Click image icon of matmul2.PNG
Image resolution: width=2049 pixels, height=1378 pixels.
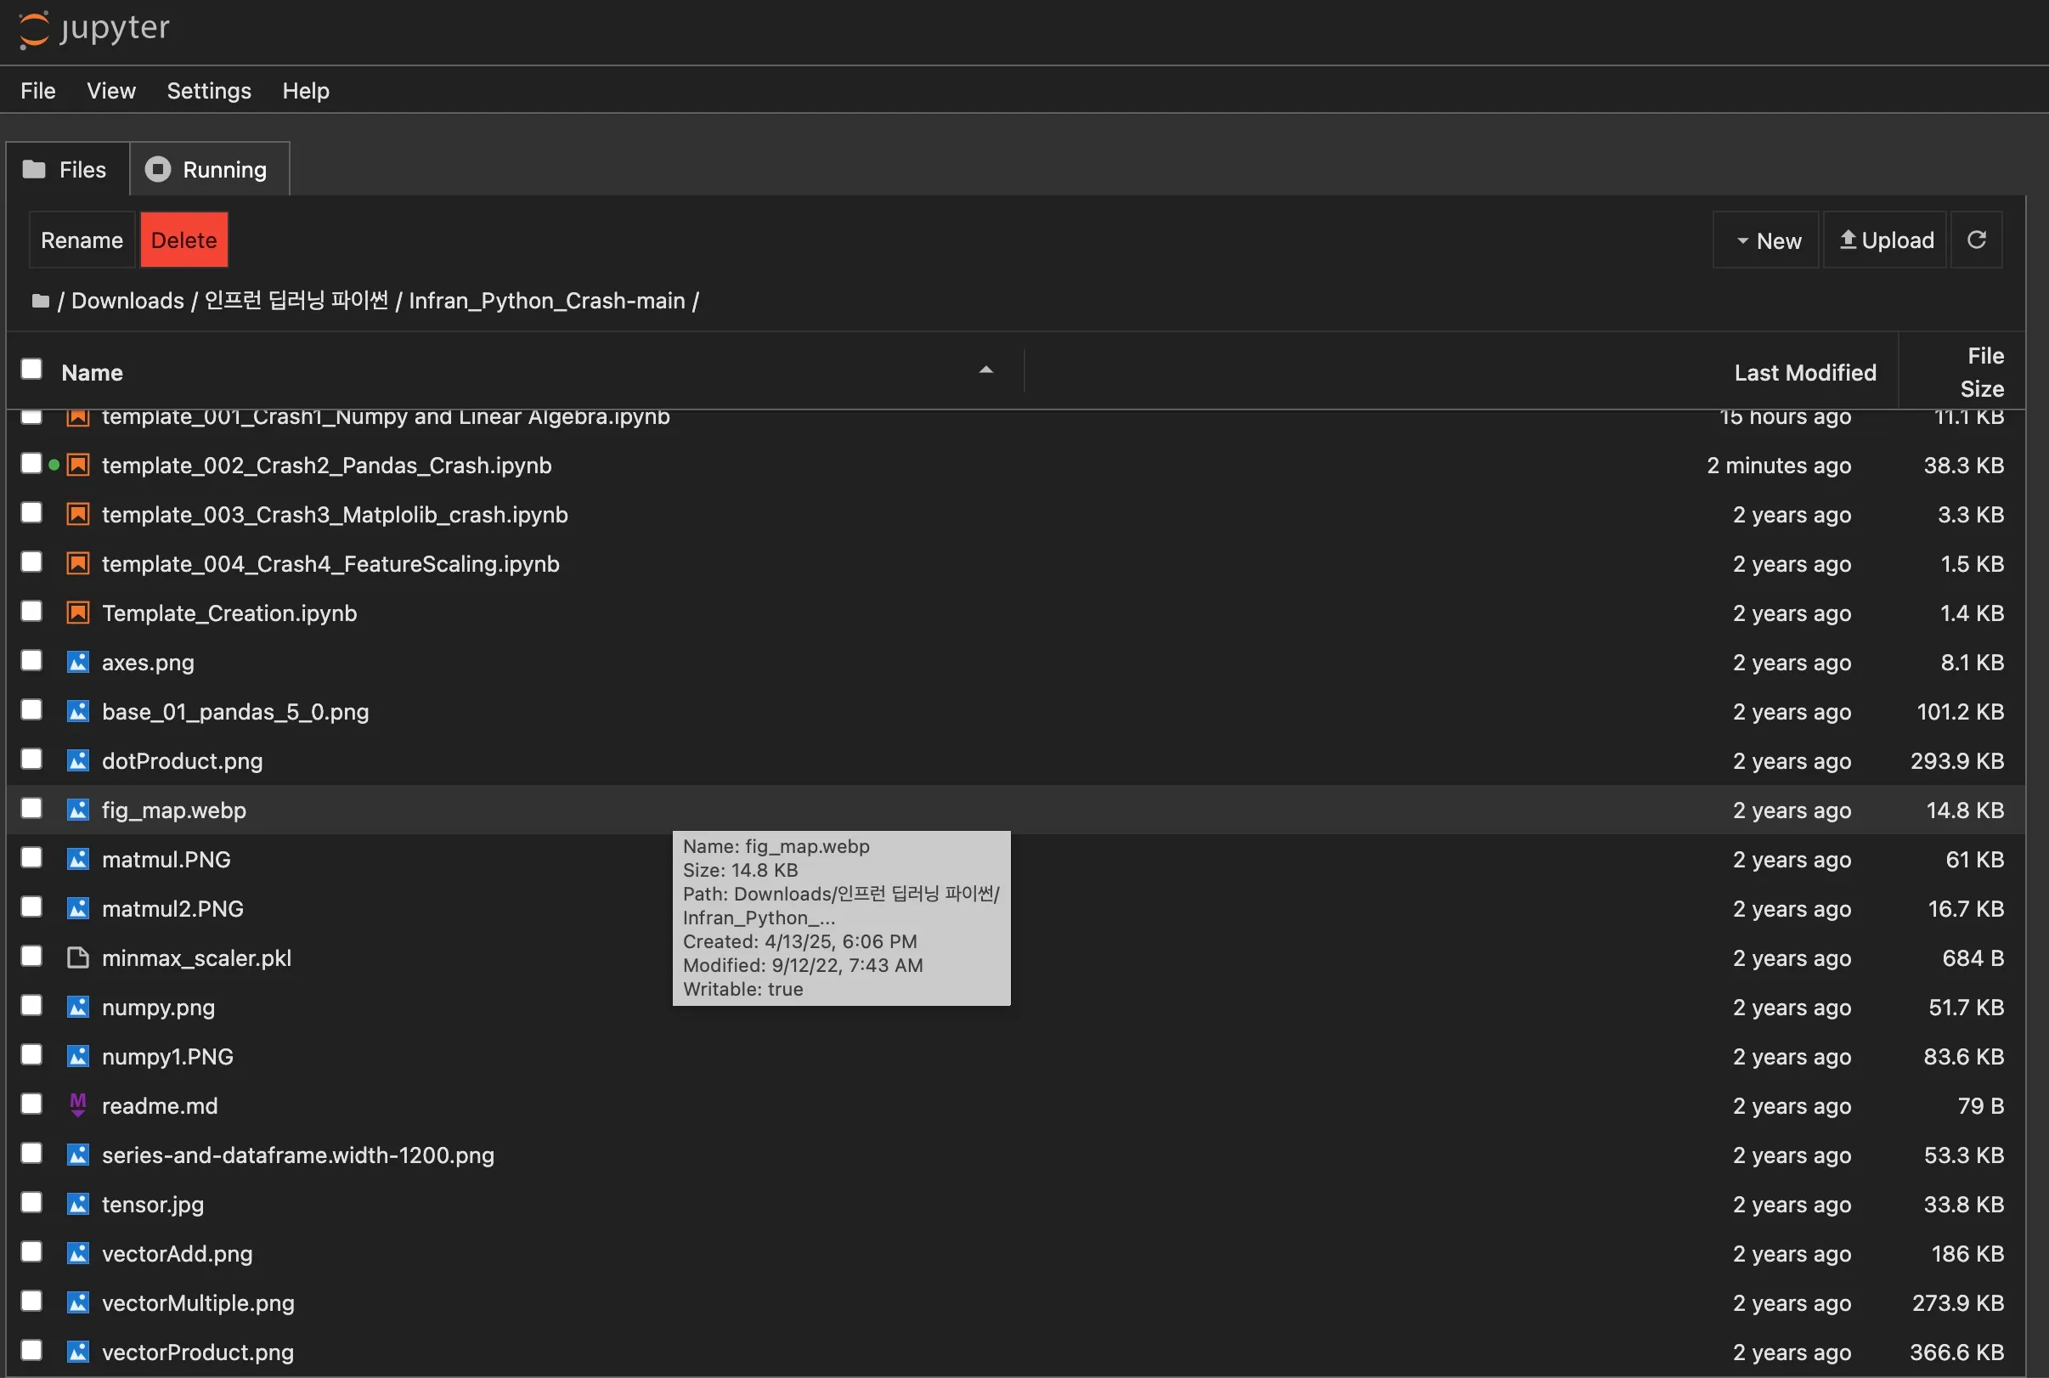(78, 908)
